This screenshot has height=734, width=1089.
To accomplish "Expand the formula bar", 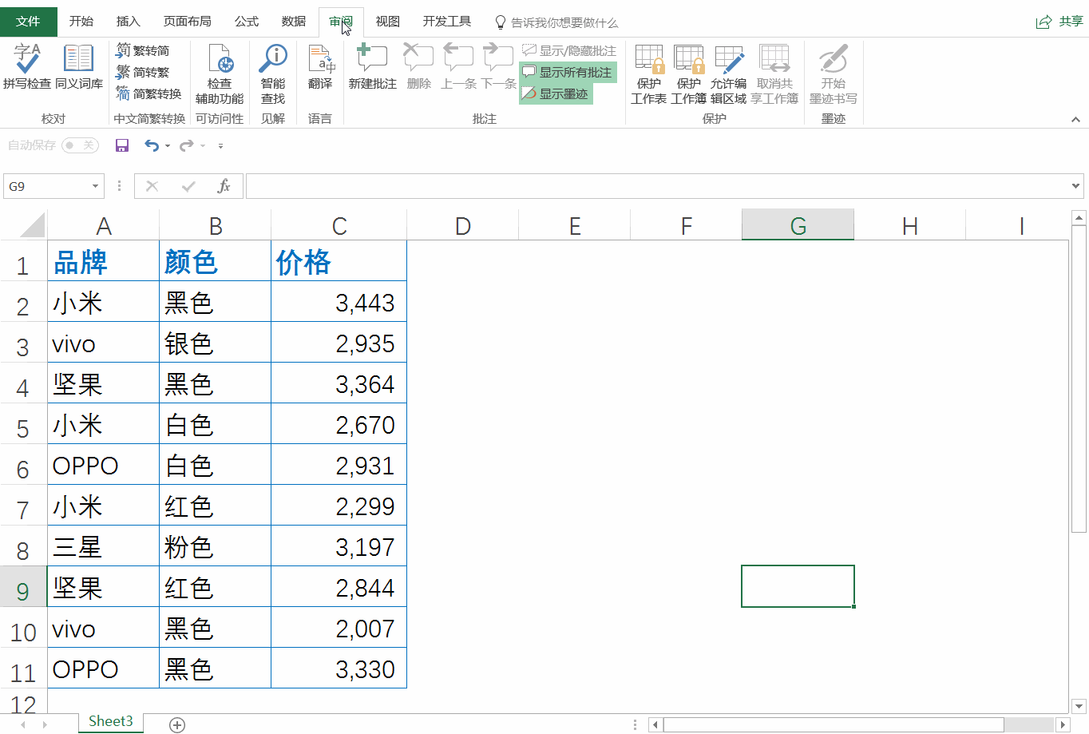I will pyautogui.click(x=1075, y=186).
